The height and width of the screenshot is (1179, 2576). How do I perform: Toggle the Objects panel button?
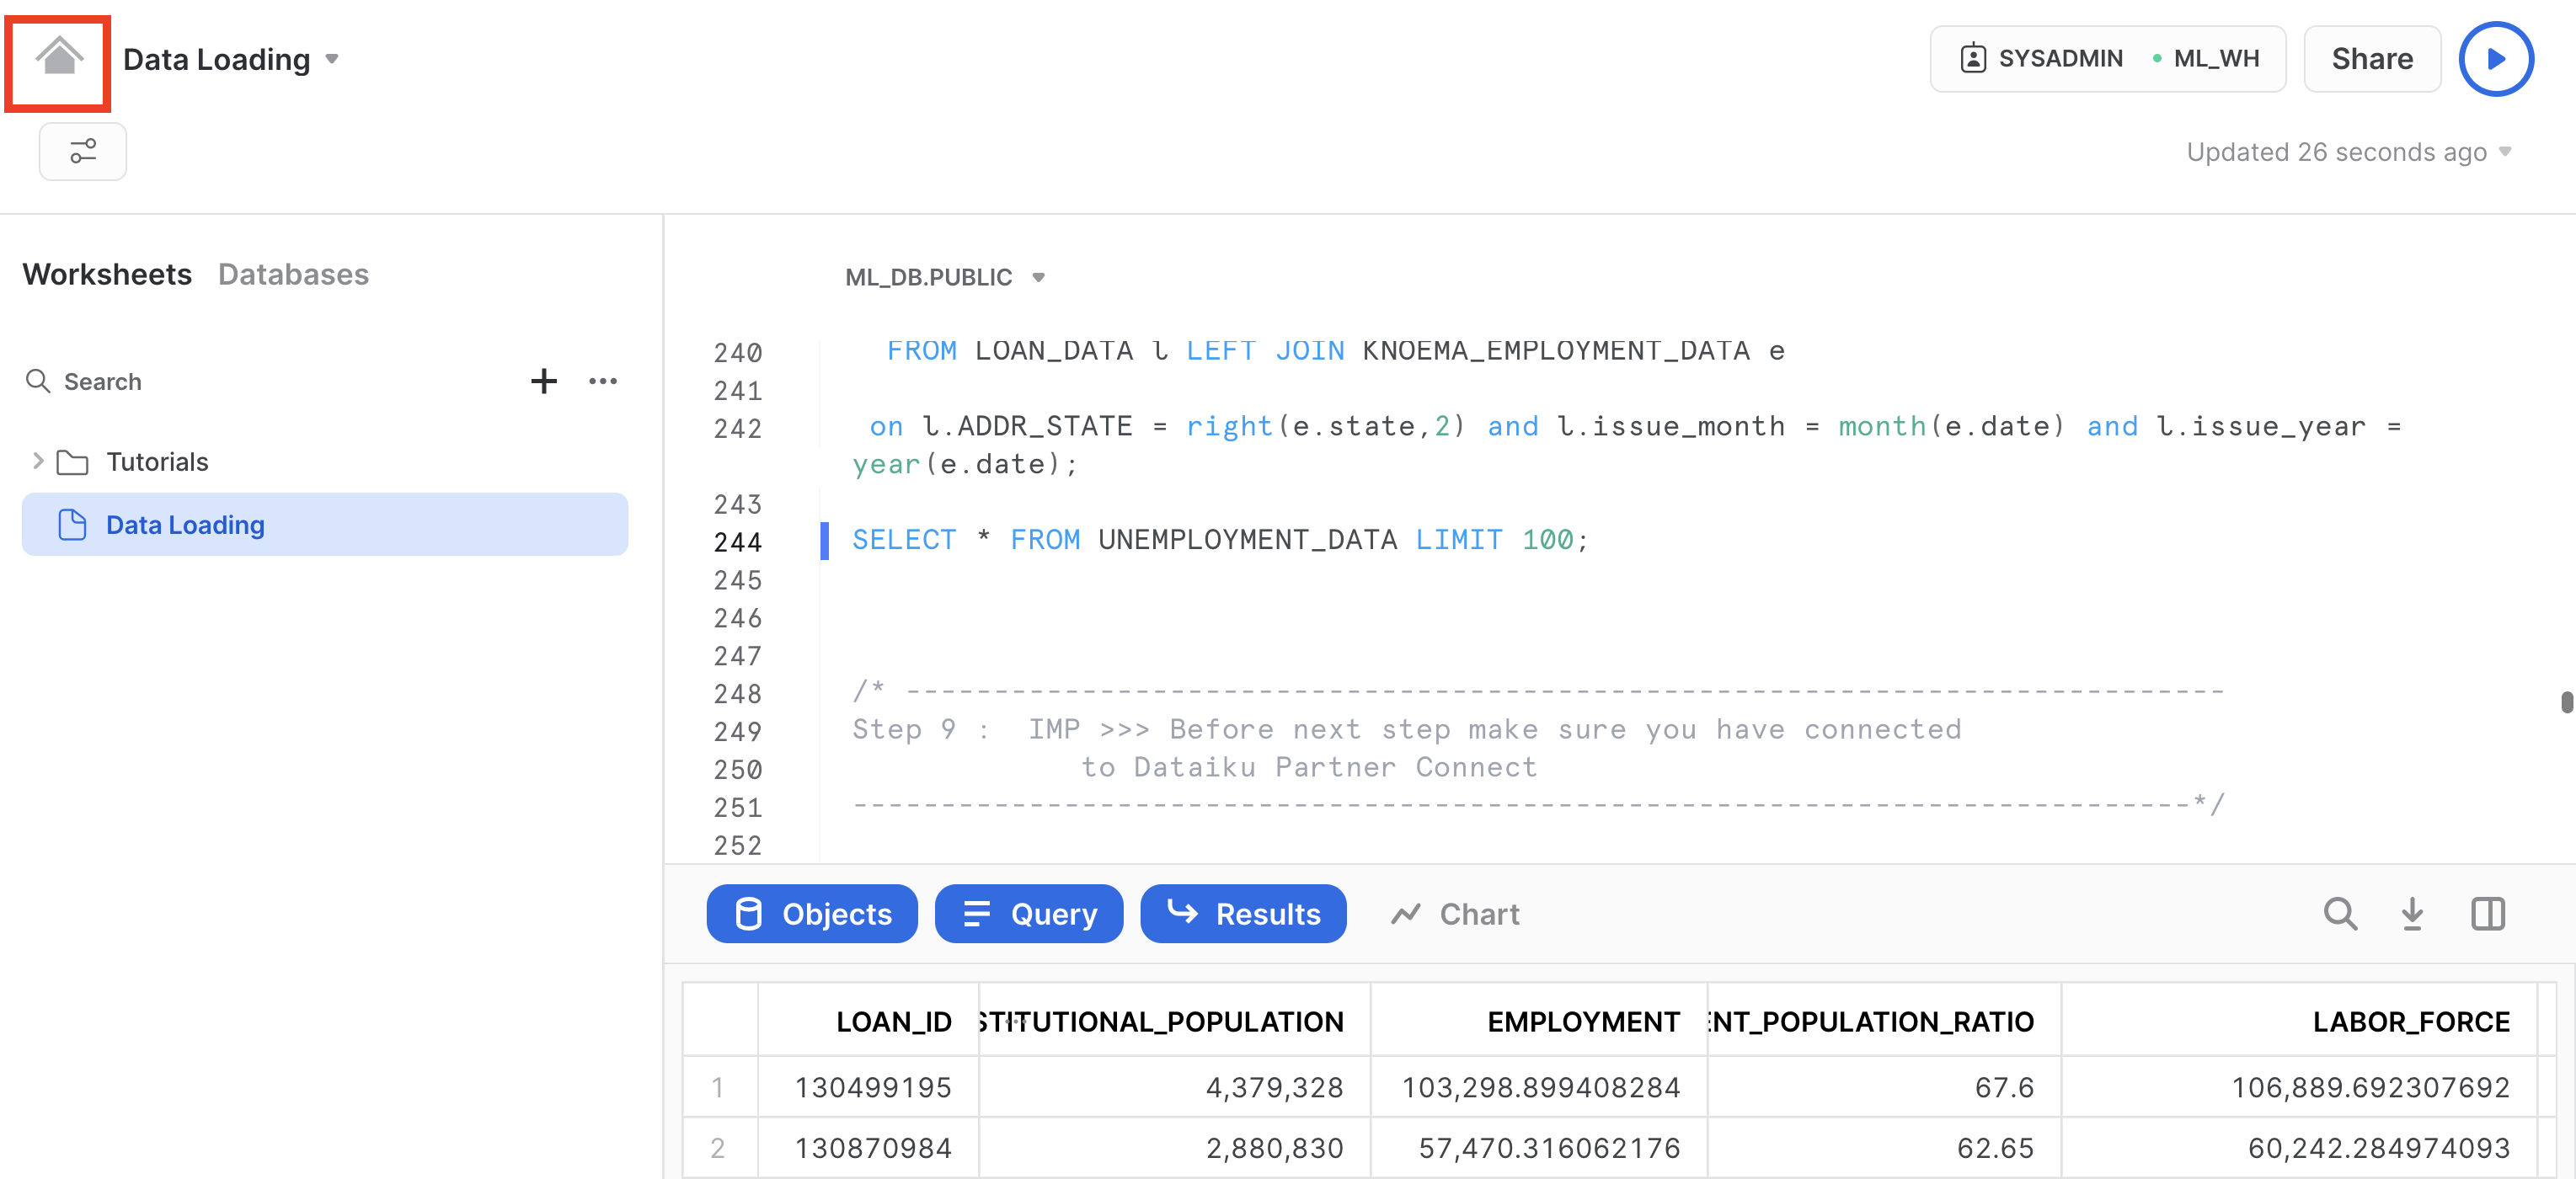coord(811,913)
